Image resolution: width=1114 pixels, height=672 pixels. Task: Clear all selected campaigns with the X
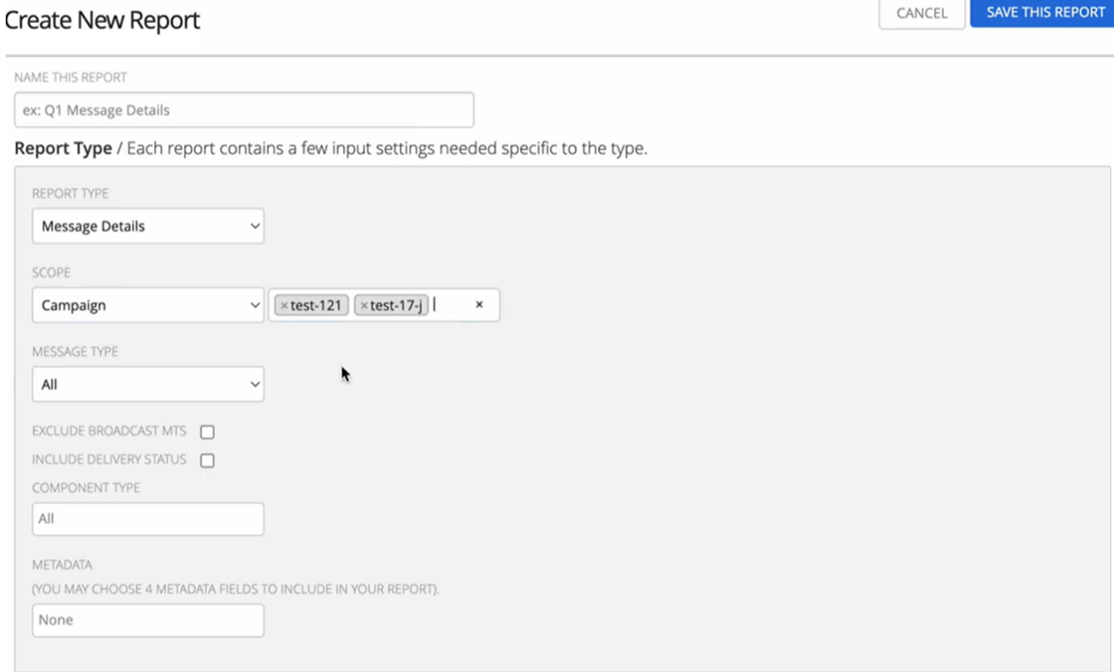(479, 305)
